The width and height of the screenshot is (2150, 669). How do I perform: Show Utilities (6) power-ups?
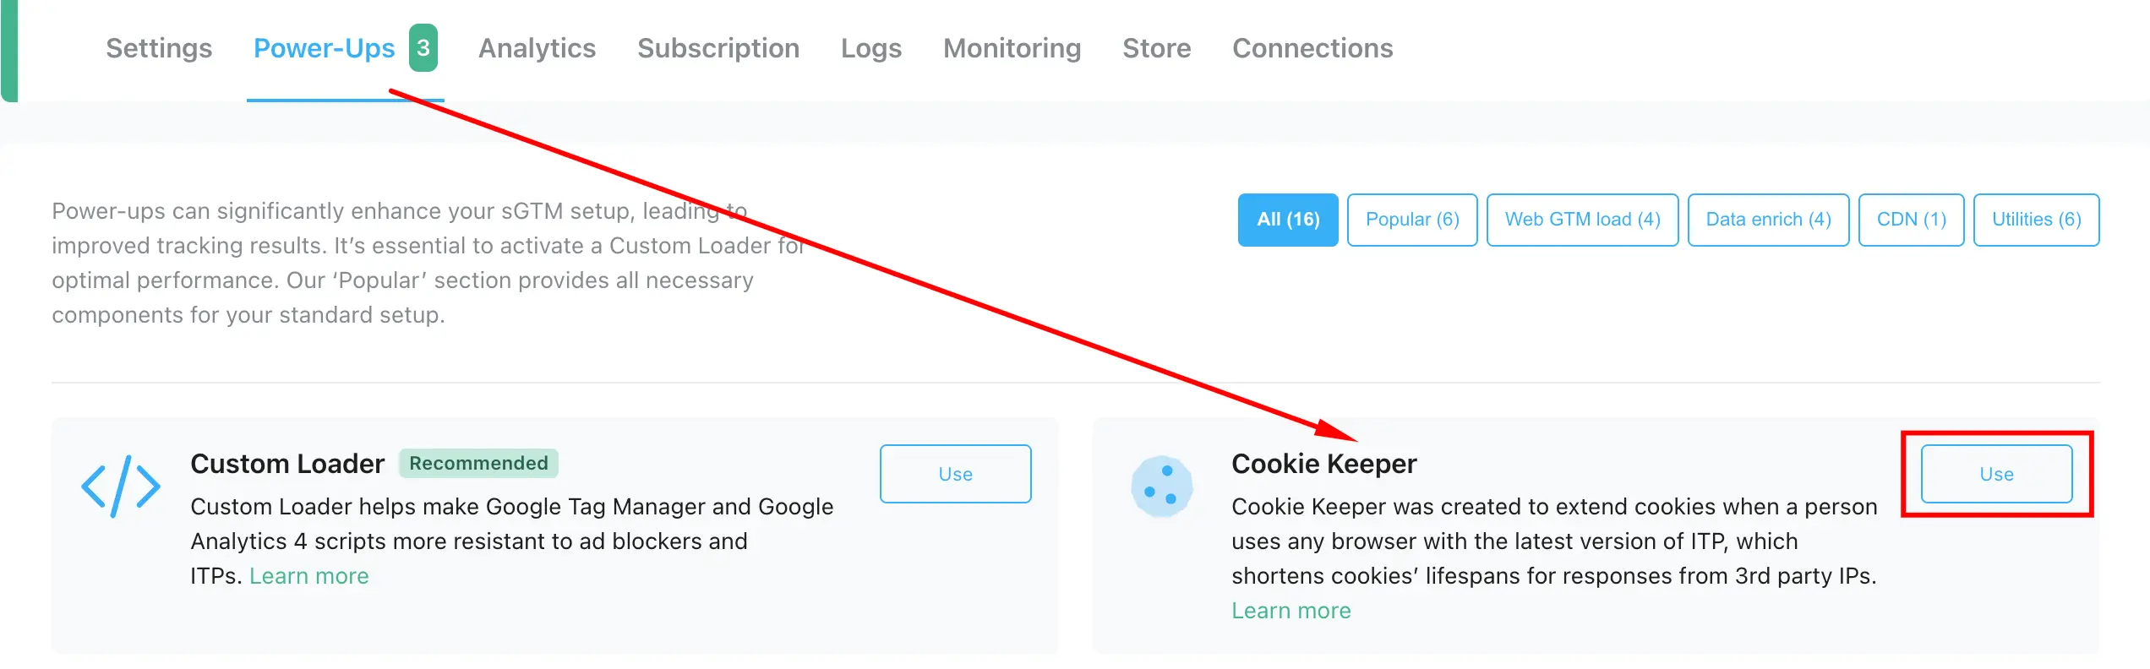[x=2037, y=220]
